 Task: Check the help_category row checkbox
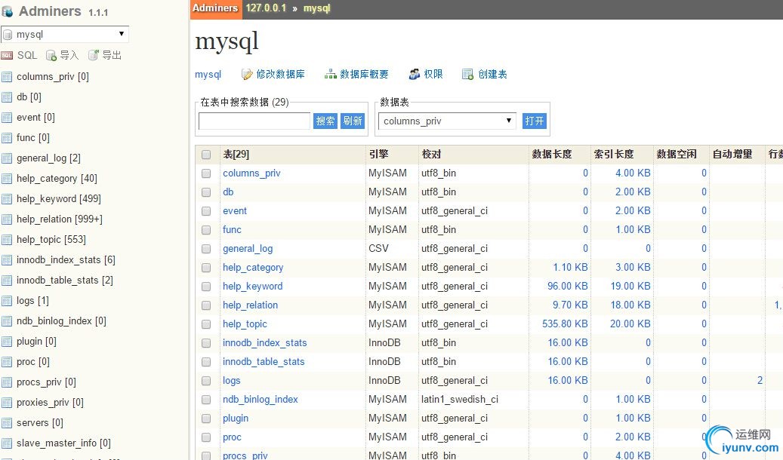coord(206,268)
